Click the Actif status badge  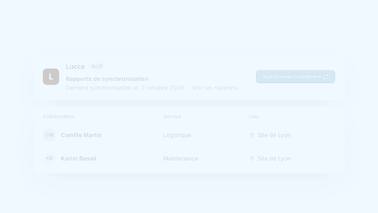97,66
